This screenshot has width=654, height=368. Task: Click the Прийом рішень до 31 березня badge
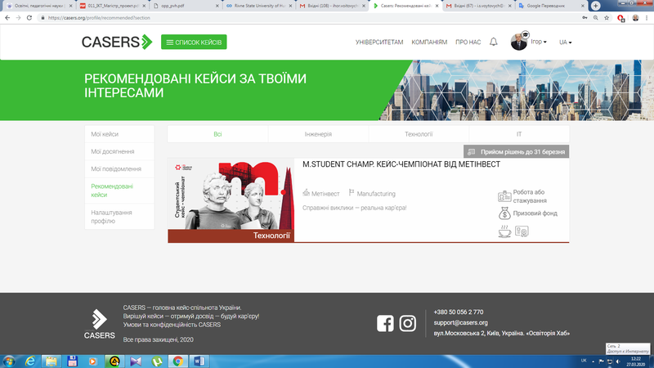(x=517, y=151)
